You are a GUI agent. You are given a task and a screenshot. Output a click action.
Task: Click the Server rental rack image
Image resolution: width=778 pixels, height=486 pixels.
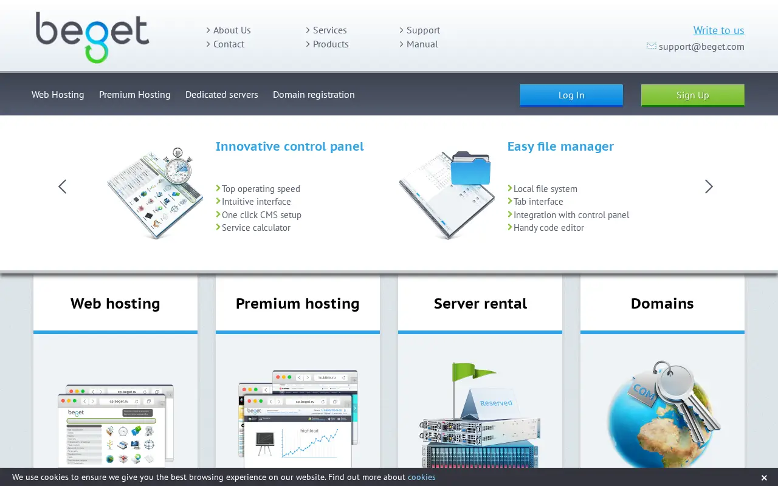tap(480, 416)
